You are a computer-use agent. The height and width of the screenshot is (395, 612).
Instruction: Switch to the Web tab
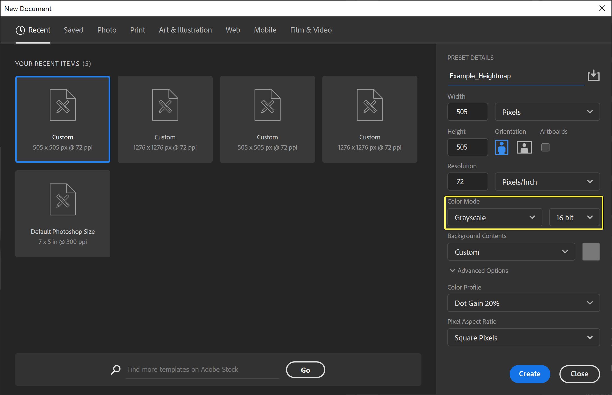(x=233, y=30)
